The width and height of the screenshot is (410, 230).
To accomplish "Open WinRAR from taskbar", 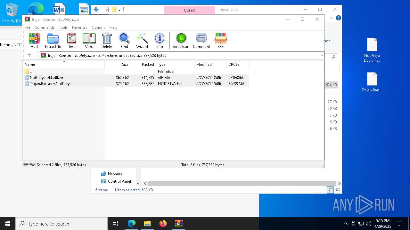I will (178, 224).
